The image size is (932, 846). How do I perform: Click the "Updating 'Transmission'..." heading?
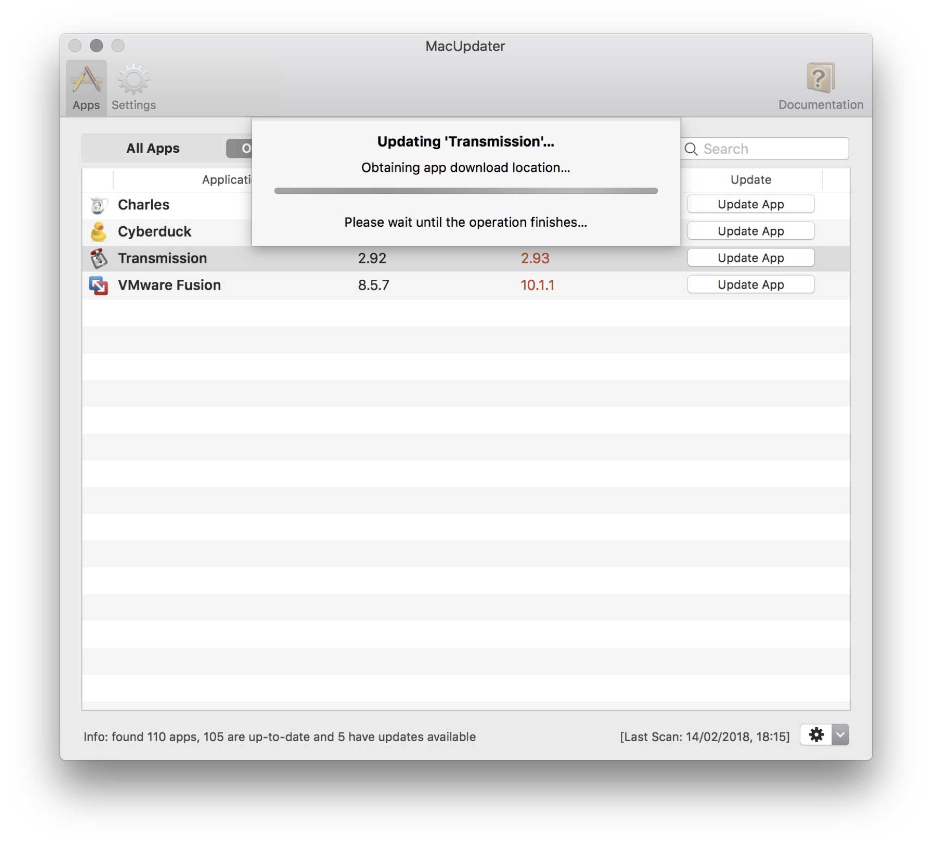click(465, 141)
